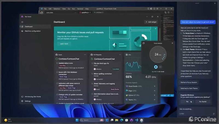Click No thanks in Copilot panel

point(203,102)
